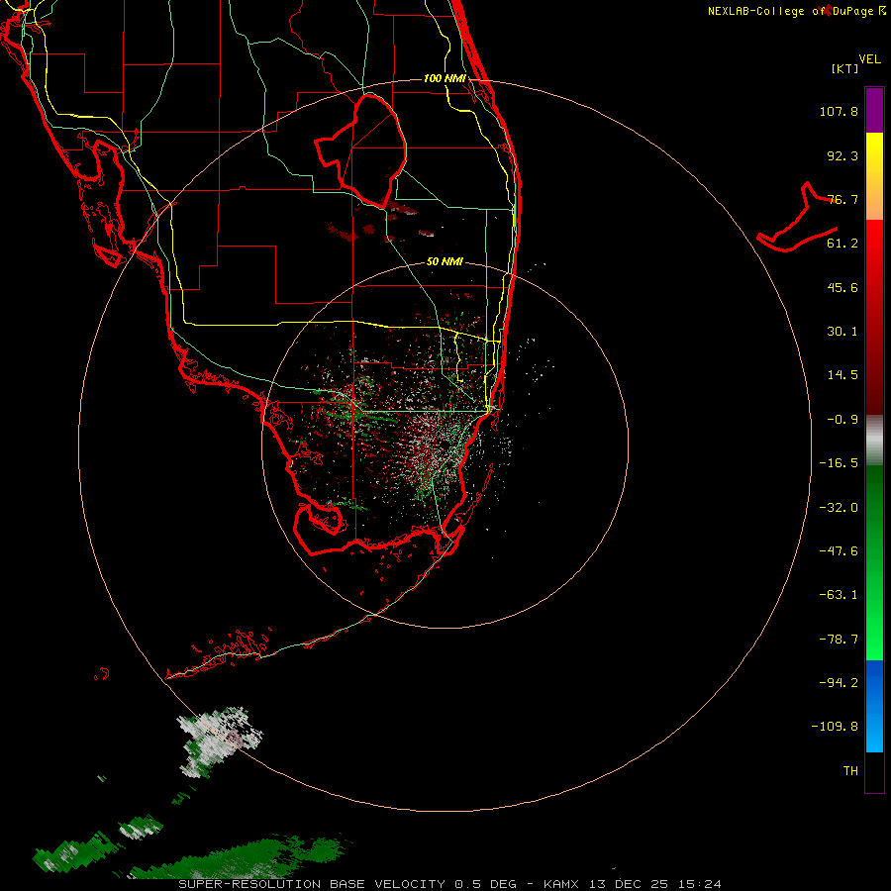Pick the bright red band on velocity scale
This screenshot has width=891, height=891.
(x=874, y=248)
